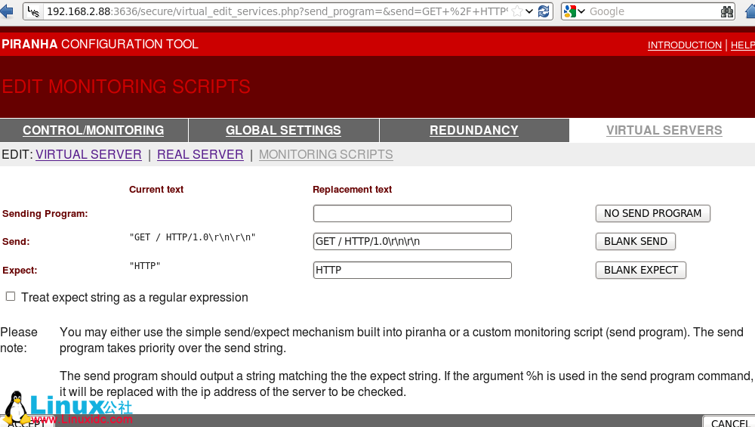Open the Real Server edit link

[x=200, y=154]
